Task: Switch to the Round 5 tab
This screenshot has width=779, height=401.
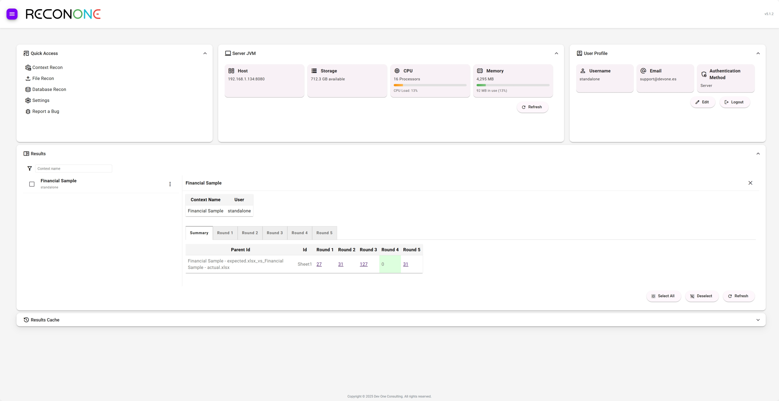Action: (x=324, y=233)
